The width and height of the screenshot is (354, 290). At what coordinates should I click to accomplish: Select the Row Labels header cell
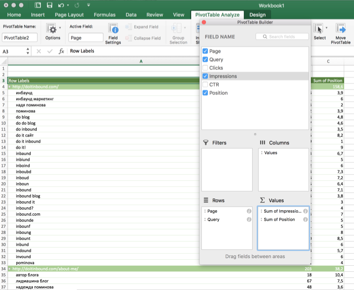coord(104,80)
